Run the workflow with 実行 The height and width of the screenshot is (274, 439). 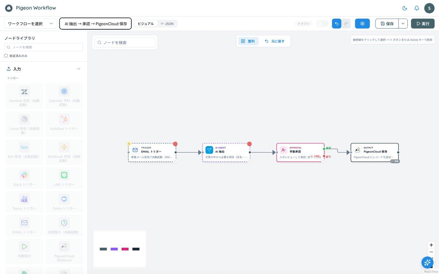(x=423, y=24)
